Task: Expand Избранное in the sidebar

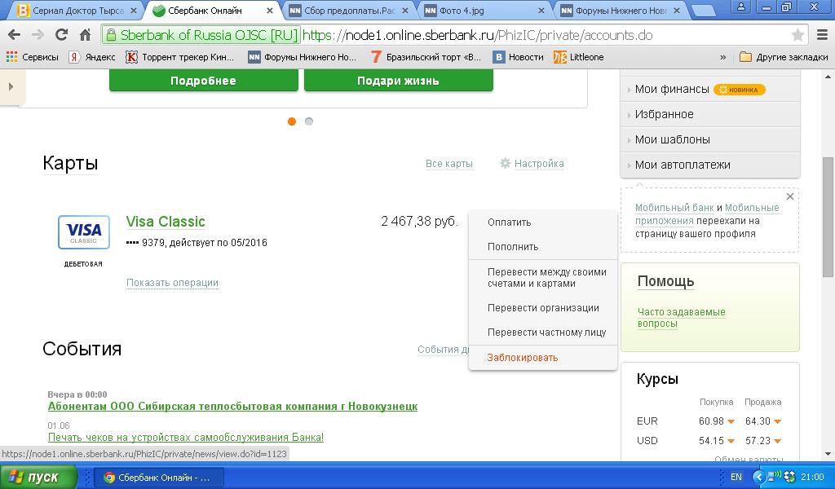Action: [x=710, y=114]
